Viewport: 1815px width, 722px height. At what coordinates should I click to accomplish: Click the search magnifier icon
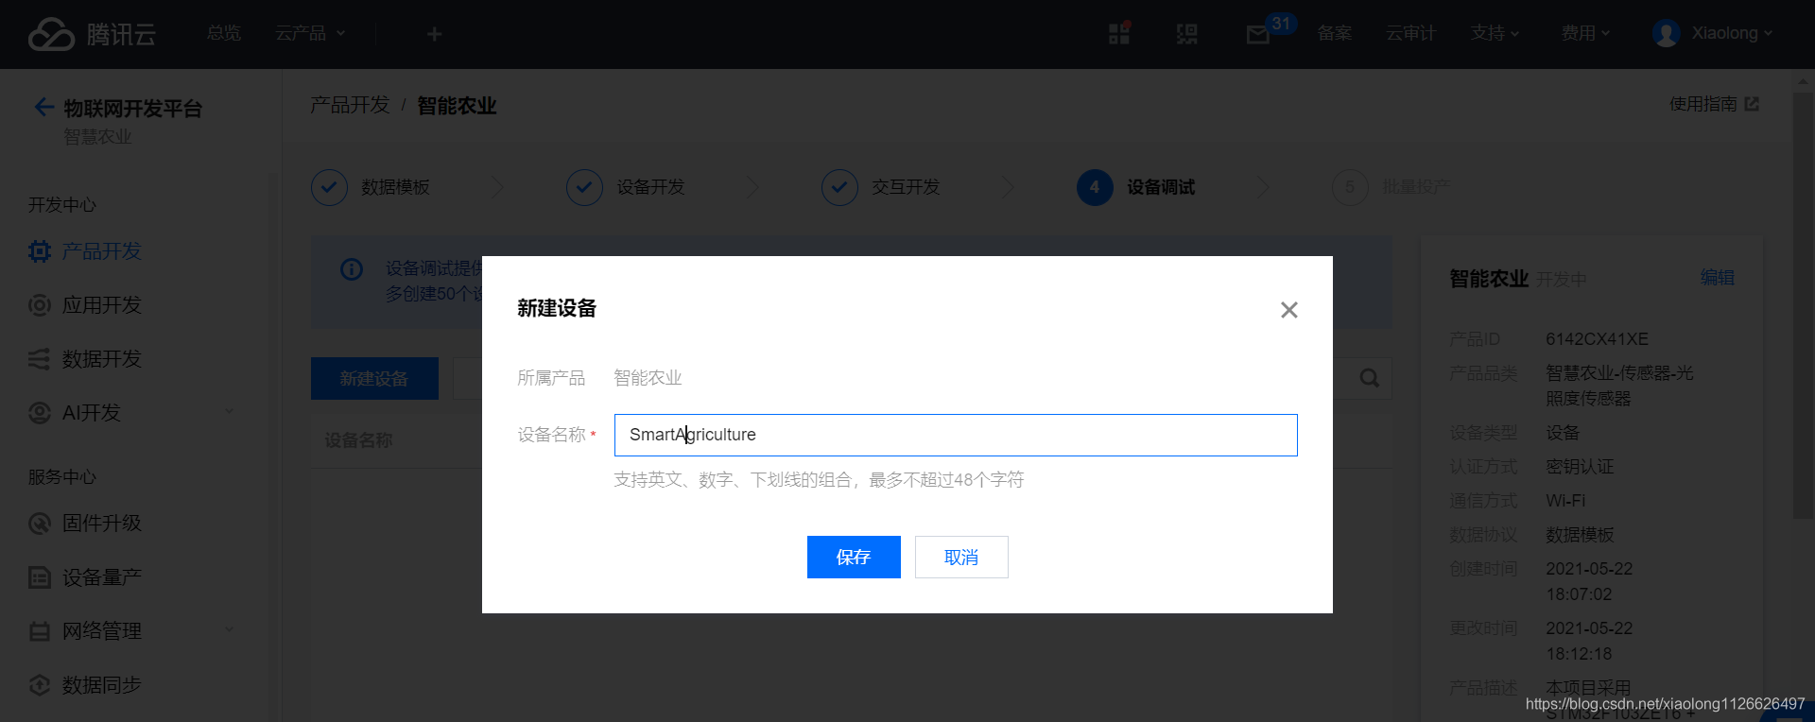tap(1369, 378)
